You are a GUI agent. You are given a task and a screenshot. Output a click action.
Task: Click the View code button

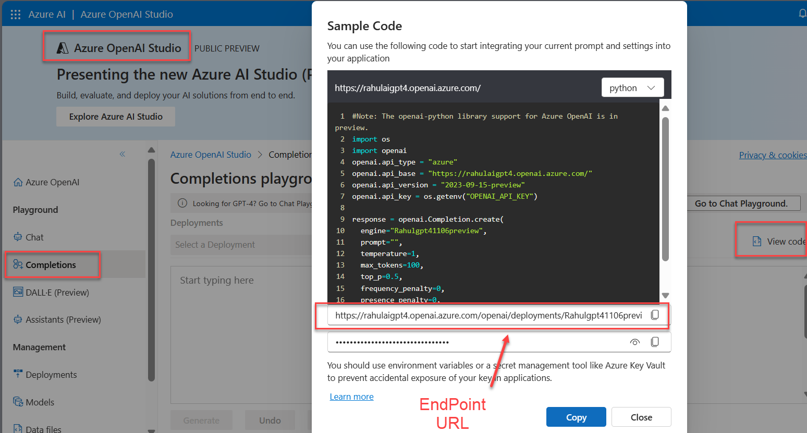coord(779,241)
